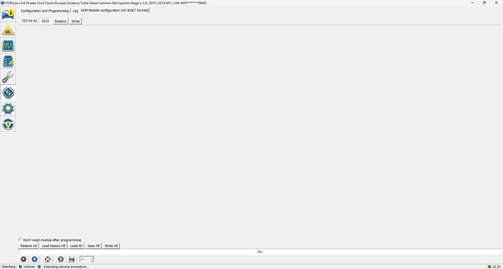Switch to Configuration and Programming tab
Viewport: 503px width, 269px height.
(44, 11)
